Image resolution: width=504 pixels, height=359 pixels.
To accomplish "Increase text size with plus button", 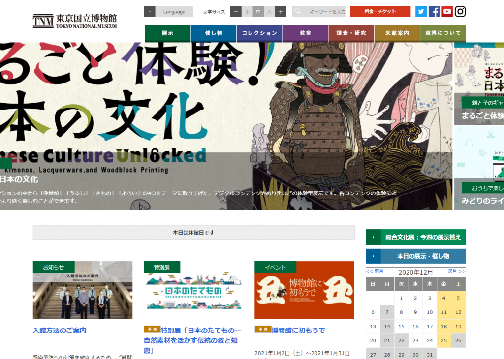I will [x=281, y=12].
